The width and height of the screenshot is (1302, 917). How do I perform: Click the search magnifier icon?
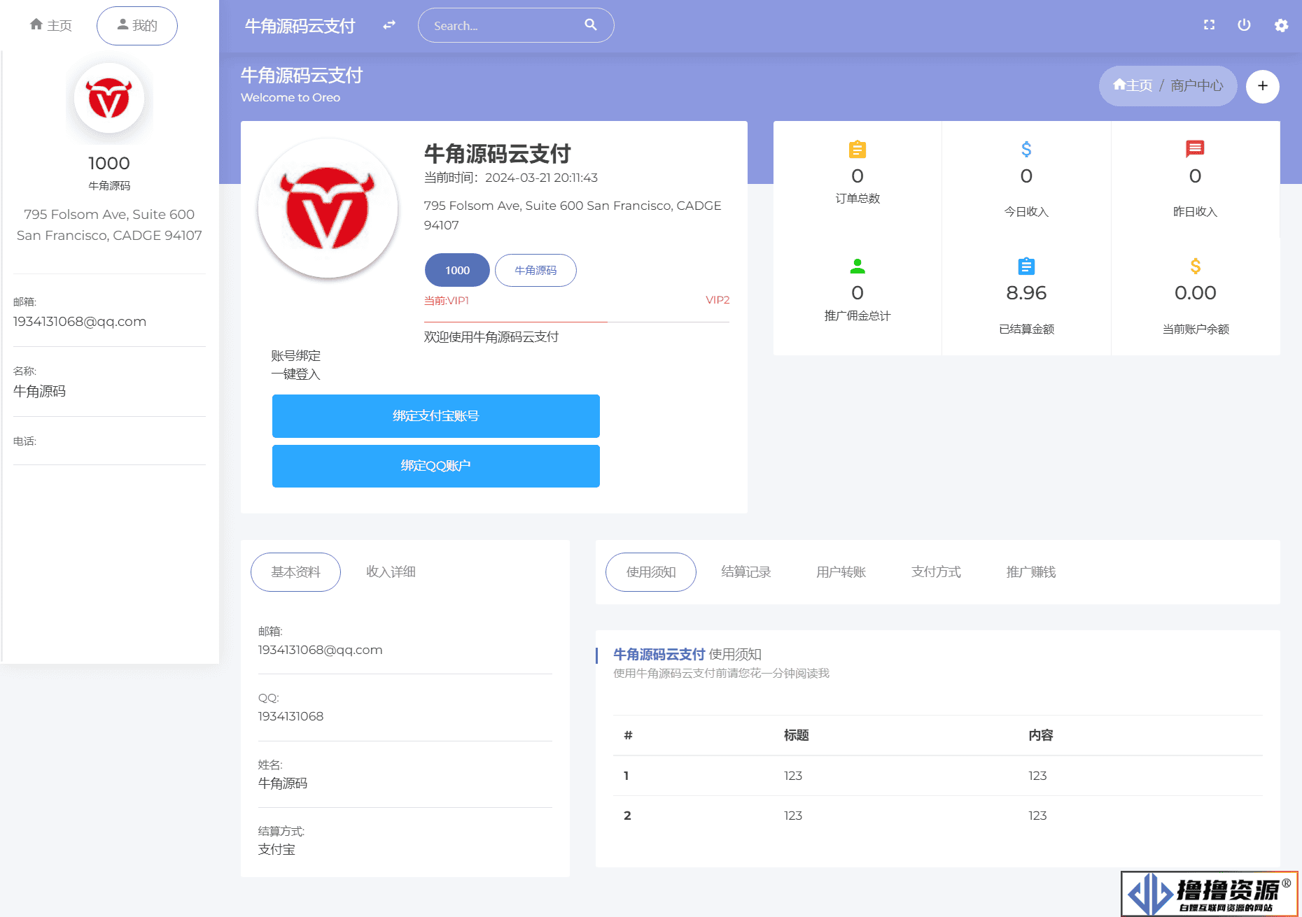(591, 25)
